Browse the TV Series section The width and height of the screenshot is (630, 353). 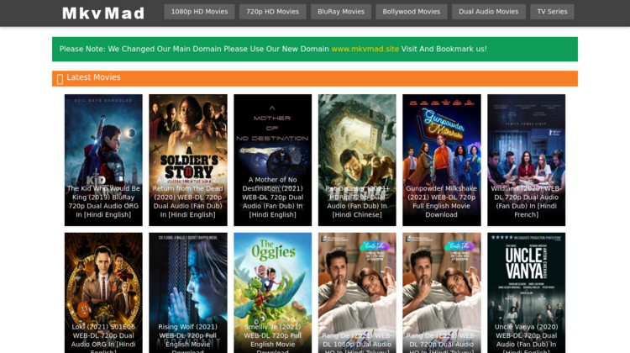pos(552,12)
